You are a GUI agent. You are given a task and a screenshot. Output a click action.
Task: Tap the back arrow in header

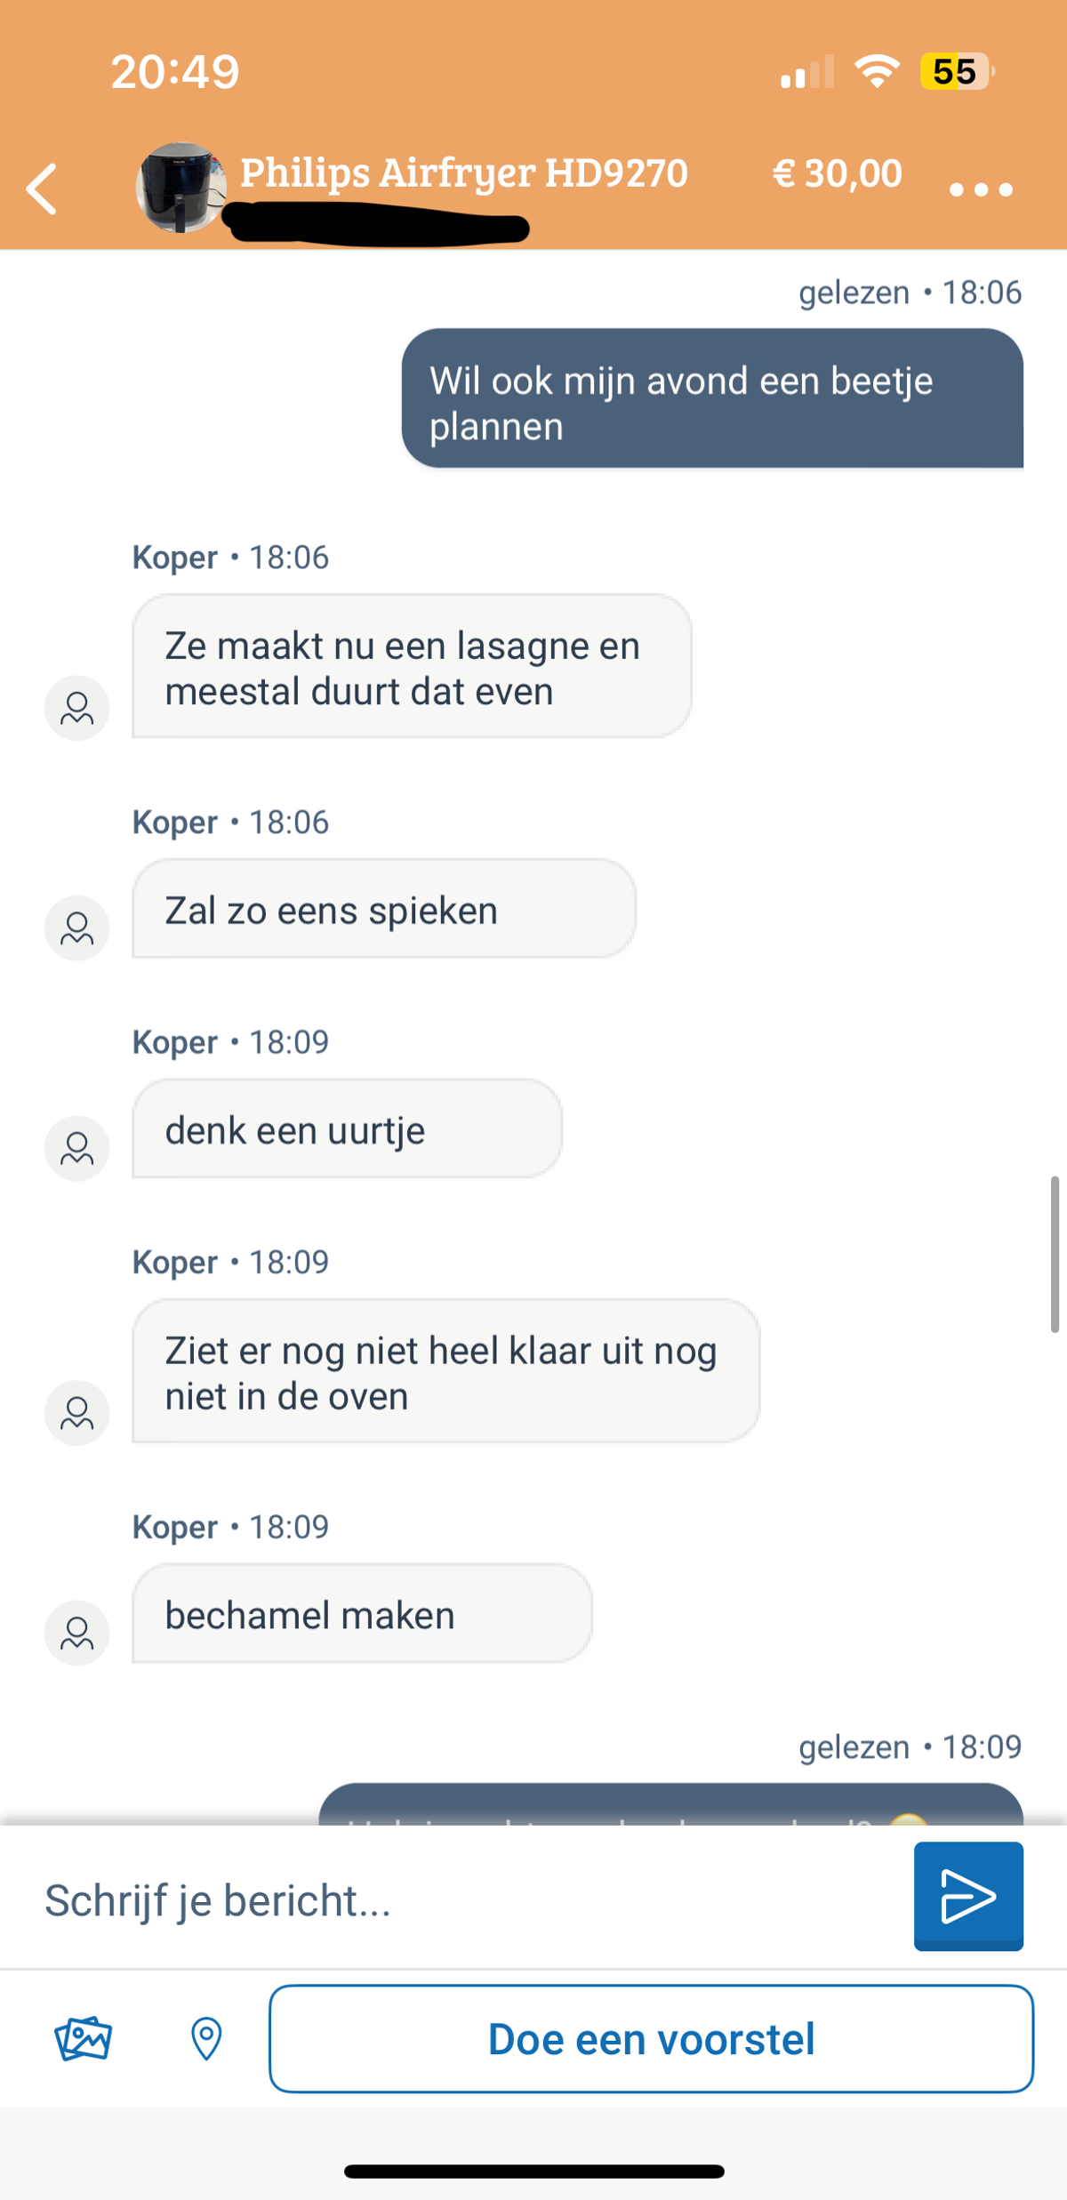click(x=42, y=189)
